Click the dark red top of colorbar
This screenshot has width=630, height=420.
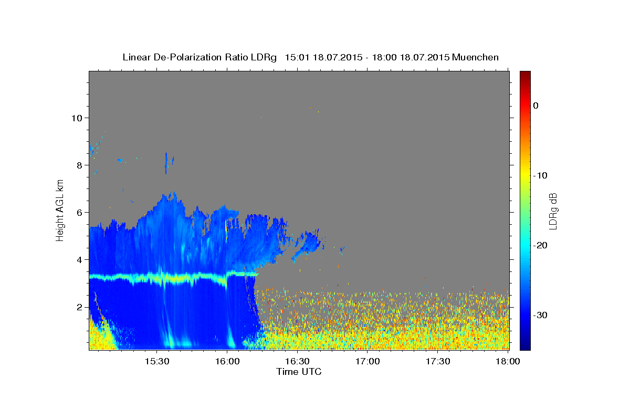(525, 75)
